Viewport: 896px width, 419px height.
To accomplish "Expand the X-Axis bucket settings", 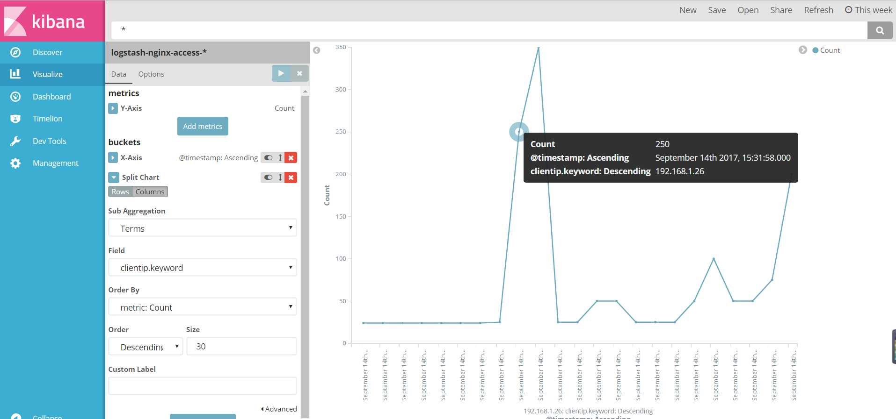I will pyautogui.click(x=113, y=157).
